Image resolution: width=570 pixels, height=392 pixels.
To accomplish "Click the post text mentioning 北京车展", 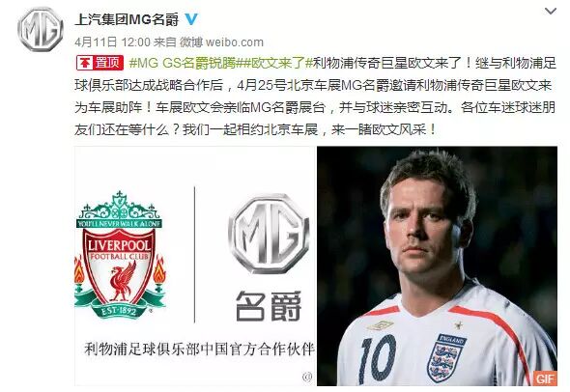I will click(315, 97).
